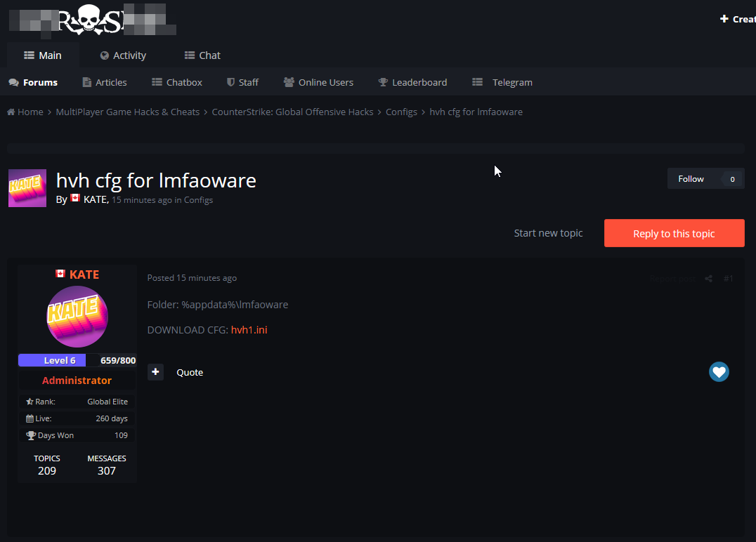Click the plus multi-quote button

pyautogui.click(x=155, y=372)
